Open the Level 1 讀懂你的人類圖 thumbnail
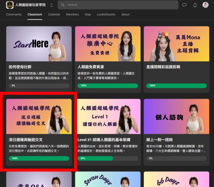Viewport: 214px width, 187px height. (x=109, y=117)
